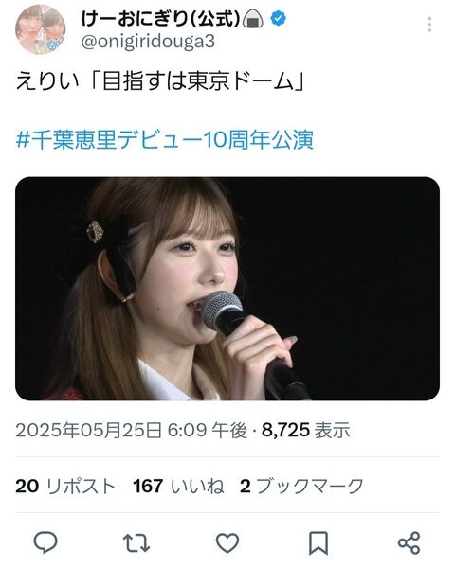Open the three-dot more options menu
Image resolution: width=455 pixels, height=568 pixels.
429,25
